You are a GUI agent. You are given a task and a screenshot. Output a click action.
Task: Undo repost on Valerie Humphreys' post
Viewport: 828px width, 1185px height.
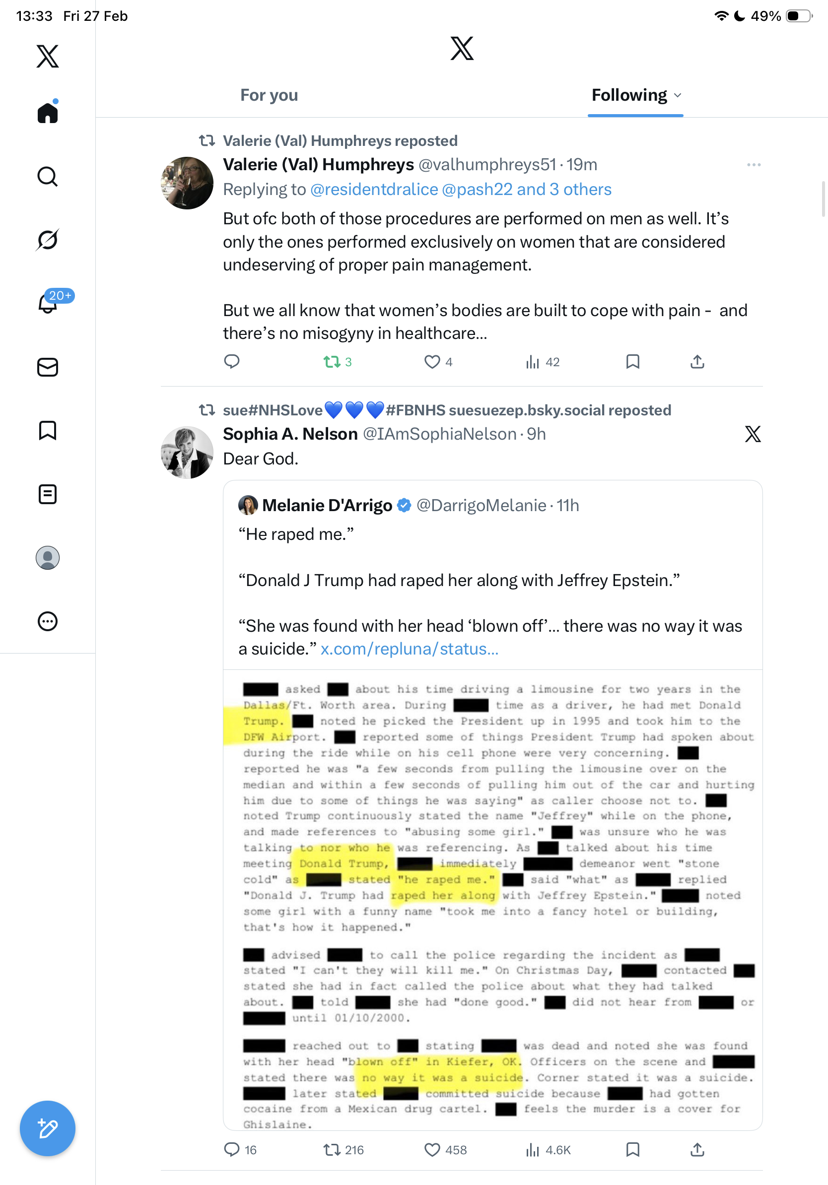(x=332, y=362)
